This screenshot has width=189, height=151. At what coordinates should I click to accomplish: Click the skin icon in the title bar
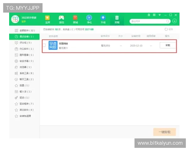149,15
